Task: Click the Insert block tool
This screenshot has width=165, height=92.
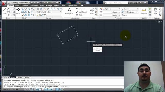Action: (92, 11)
